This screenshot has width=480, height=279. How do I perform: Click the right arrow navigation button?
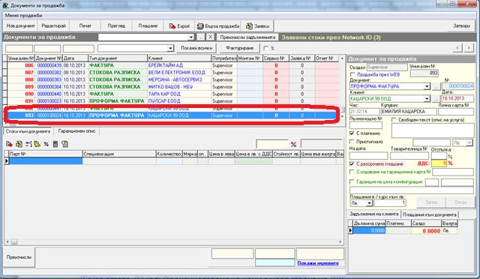469,48
